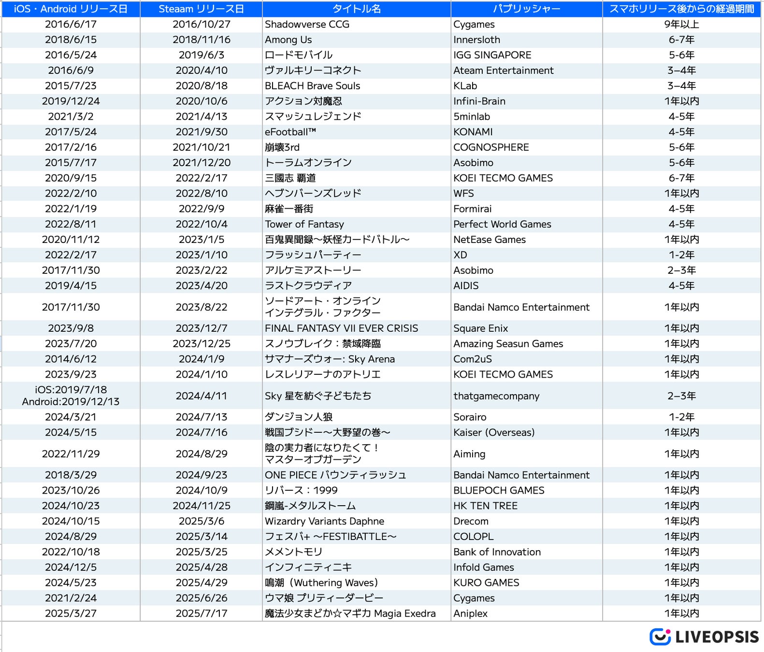This screenshot has height=652, width=764.
Task: Select "魔法少女まどか☆マギカ Magia Exedra" cell
Action: tap(357, 614)
